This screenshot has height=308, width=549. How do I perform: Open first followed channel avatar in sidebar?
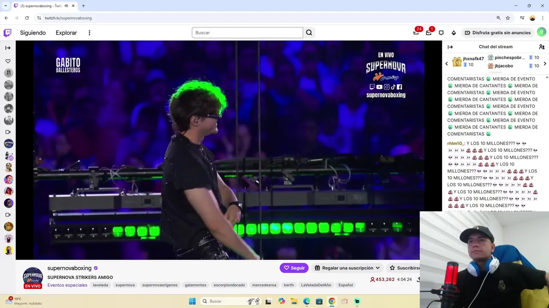(x=9, y=73)
